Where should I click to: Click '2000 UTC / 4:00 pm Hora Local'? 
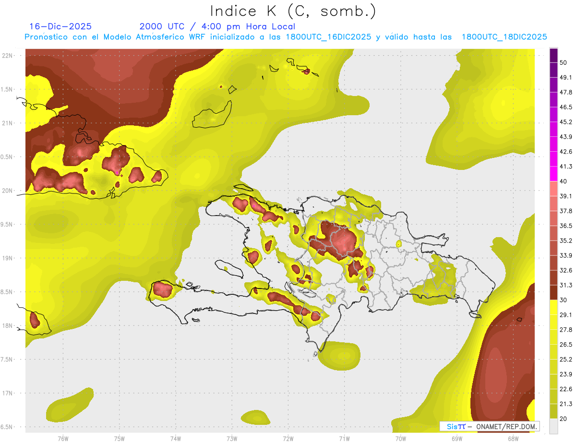217,26
